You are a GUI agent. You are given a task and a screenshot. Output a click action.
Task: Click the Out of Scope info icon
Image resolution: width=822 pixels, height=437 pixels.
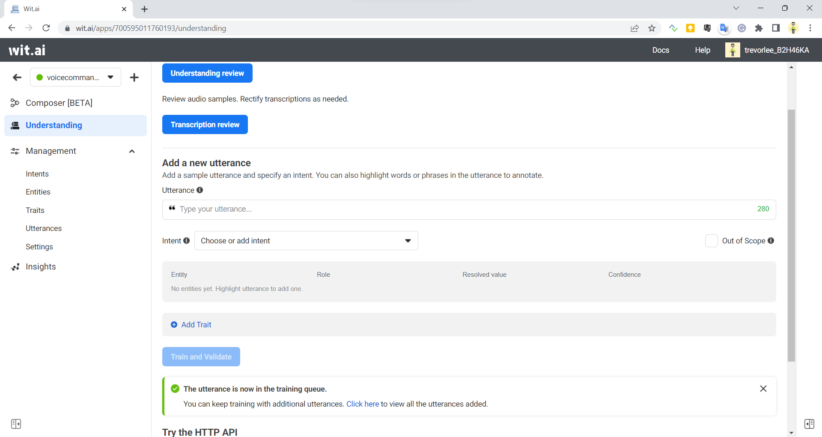point(771,241)
